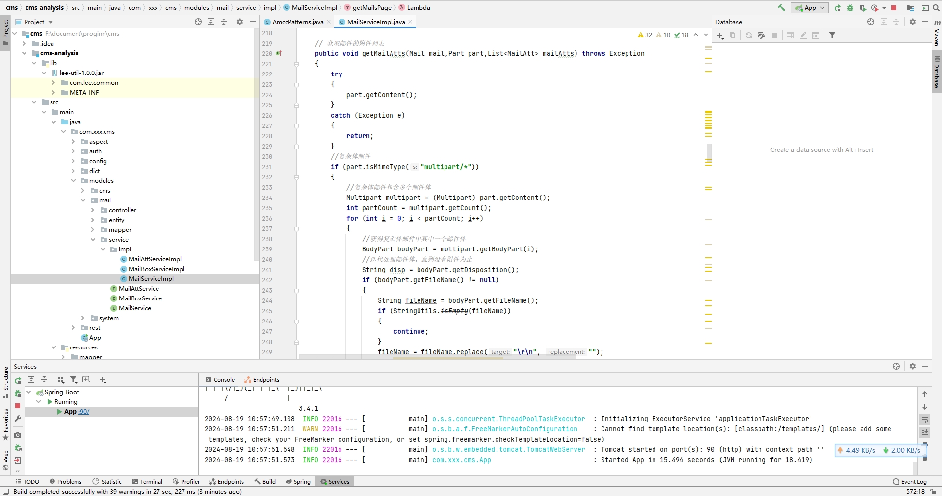Stop the running App in top toolbar

pos(894,8)
